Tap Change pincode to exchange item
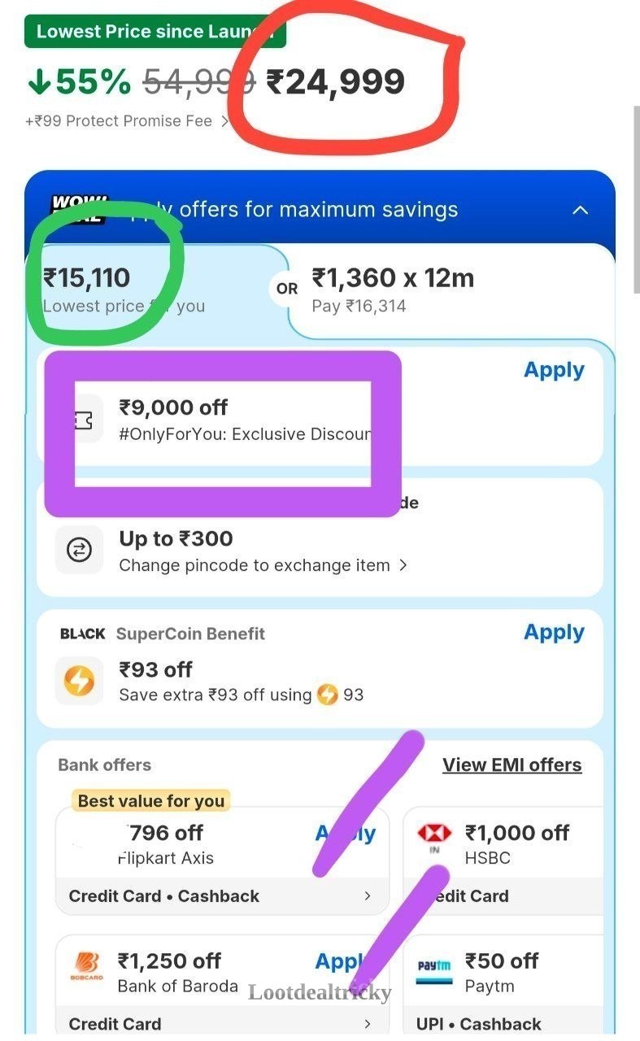The width and height of the screenshot is (640, 1041). coord(263,565)
